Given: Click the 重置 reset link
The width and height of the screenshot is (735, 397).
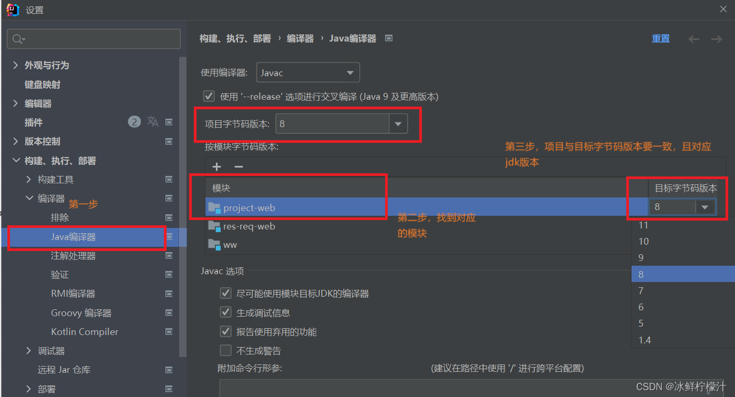Looking at the screenshot, I should pos(660,38).
